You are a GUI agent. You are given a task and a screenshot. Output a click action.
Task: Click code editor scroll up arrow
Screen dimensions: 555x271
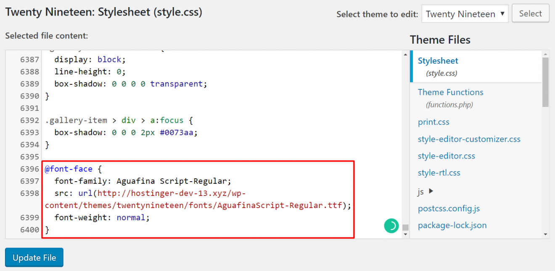tap(406, 55)
